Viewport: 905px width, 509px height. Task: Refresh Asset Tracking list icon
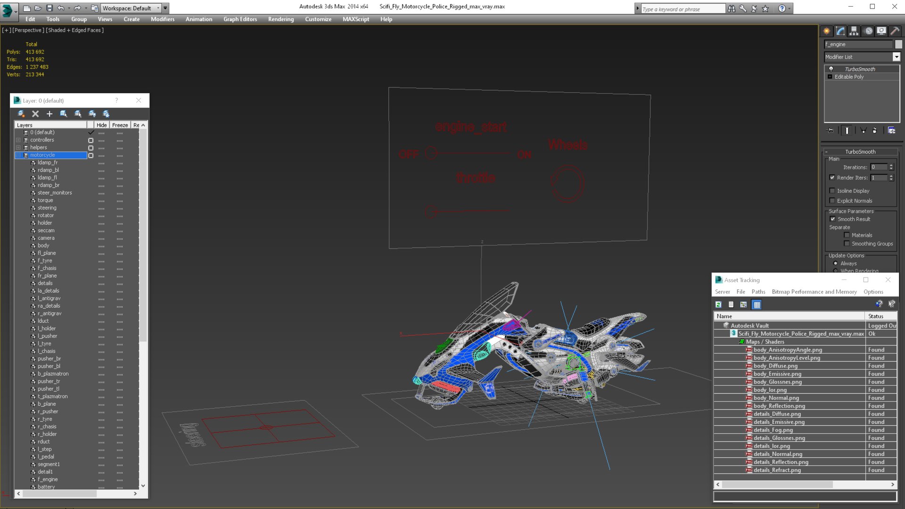coord(718,304)
